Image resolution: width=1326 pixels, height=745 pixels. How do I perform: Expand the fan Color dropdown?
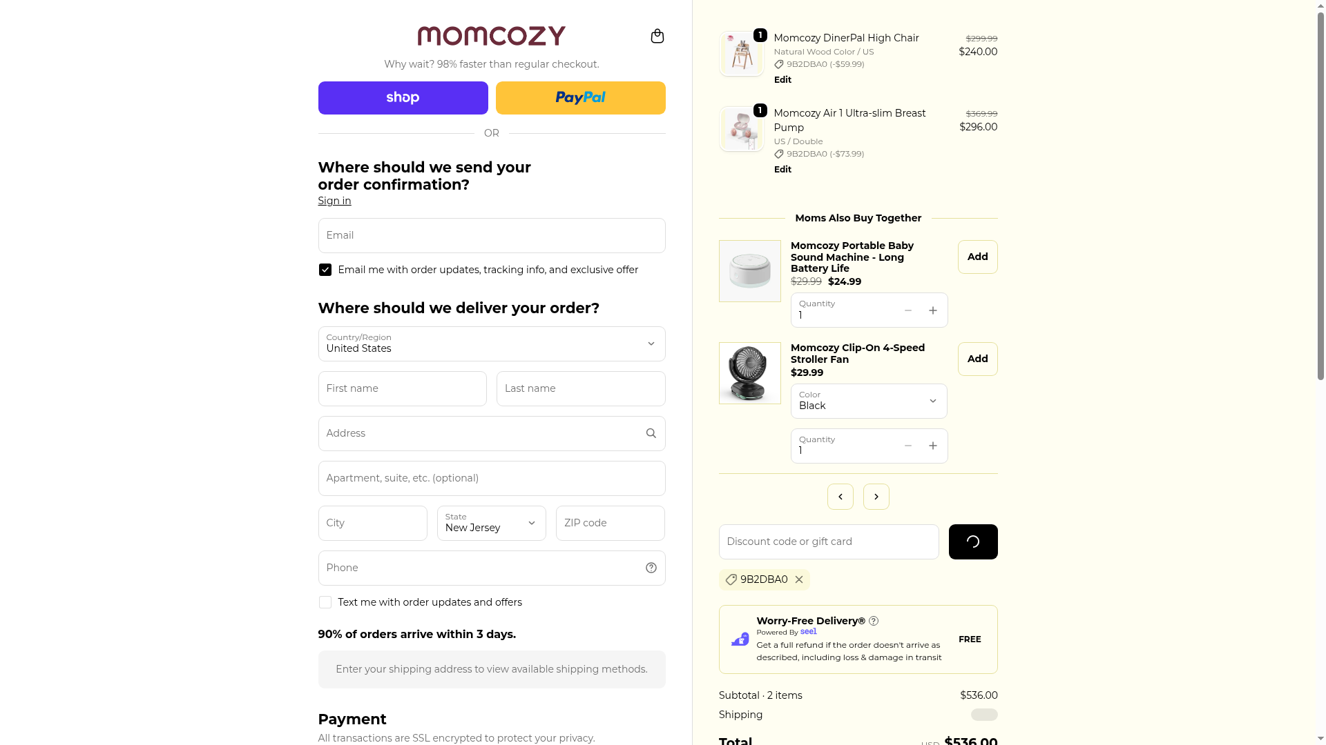point(868,401)
